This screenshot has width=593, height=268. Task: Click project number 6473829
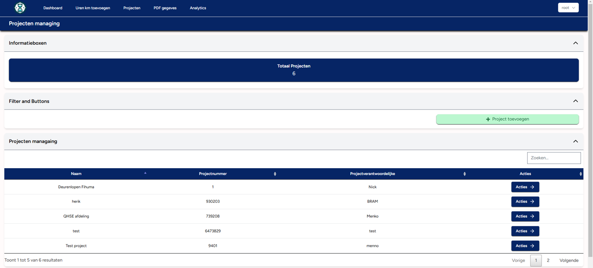coord(213,231)
